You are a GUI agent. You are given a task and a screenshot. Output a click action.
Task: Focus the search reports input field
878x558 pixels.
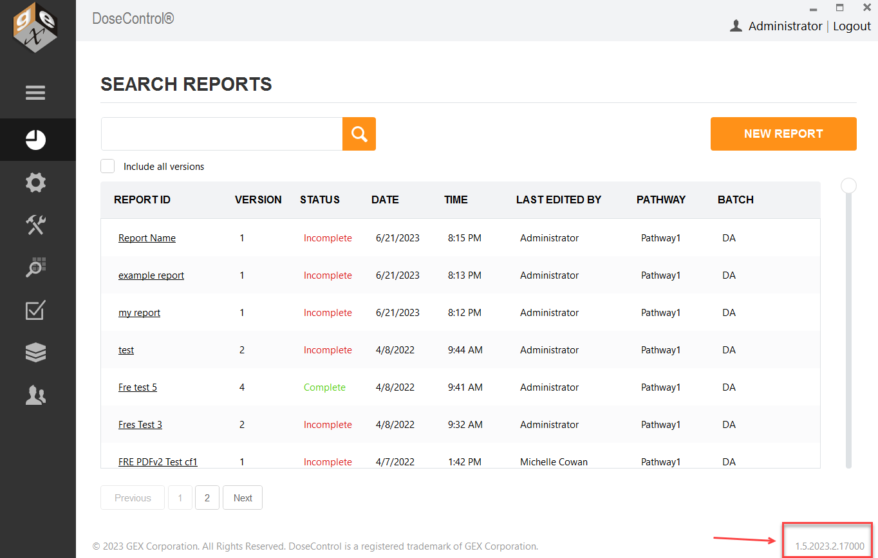221,134
